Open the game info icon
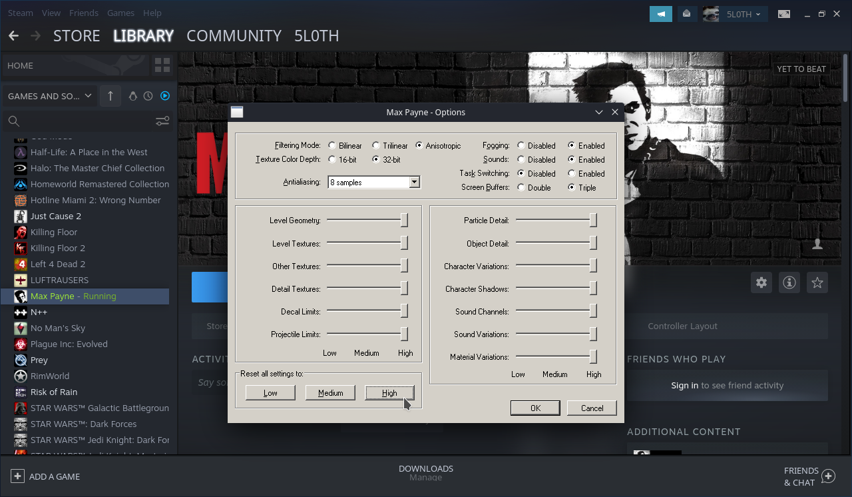The width and height of the screenshot is (852, 497). [789, 282]
